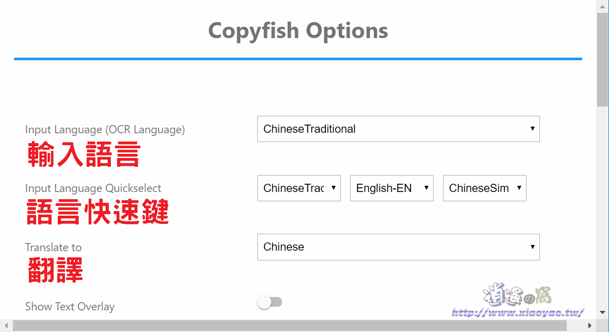The width and height of the screenshot is (609, 332).
Task: Click the horizontal scrollbar right arrow
Action: point(589,325)
